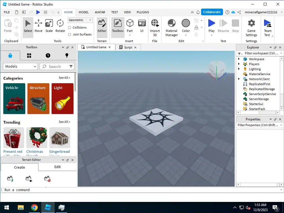Open Material Manager
This screenshot has height=213, width=284.
click(x=172, y=27)
